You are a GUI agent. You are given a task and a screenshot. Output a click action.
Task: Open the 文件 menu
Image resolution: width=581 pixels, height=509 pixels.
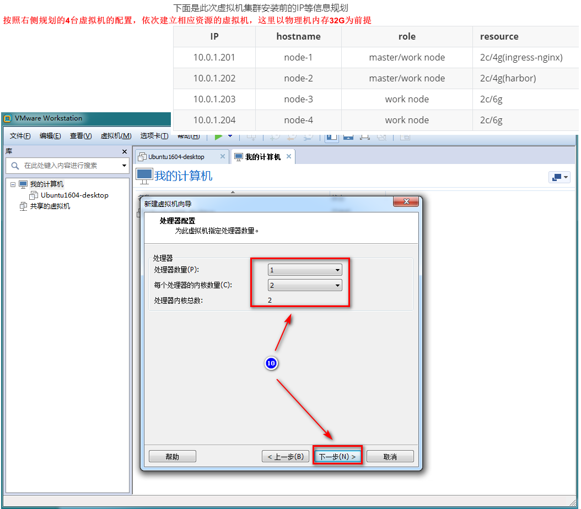pyautogui.click(x=20, y=136)
